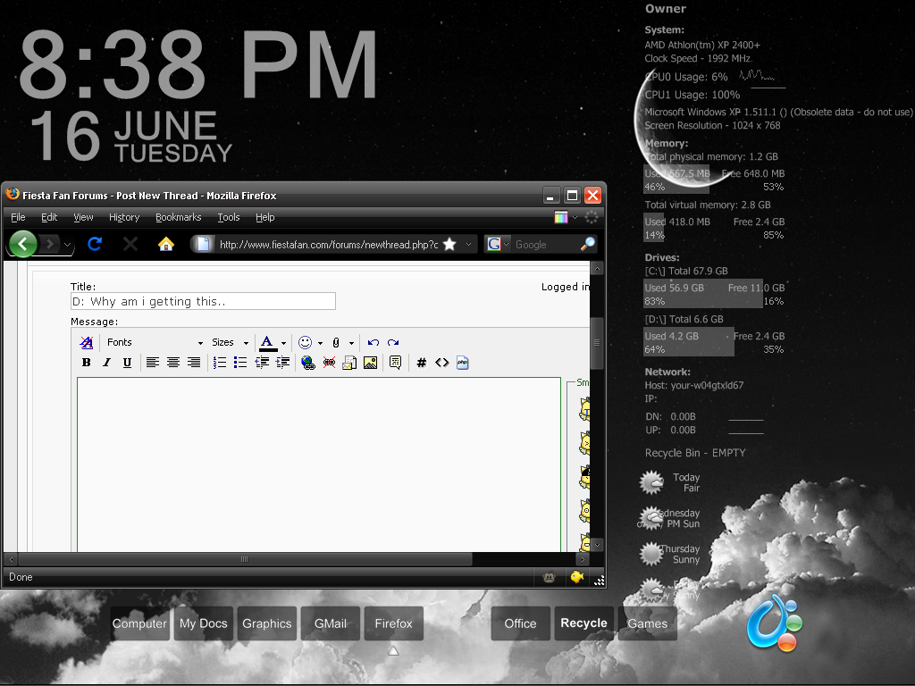Decrease indent in the message editor
915x686 pixels.
coord(262,363)
